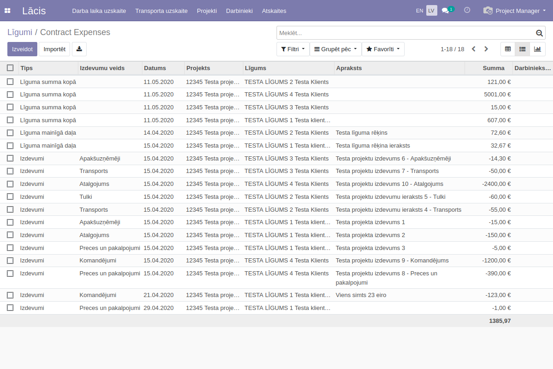Switch to graph chart view

click(537, 49)
